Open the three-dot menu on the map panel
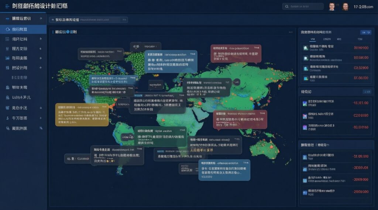Image resolution: width=378 pixels, height=210 pixels. (x=291, y=32)
